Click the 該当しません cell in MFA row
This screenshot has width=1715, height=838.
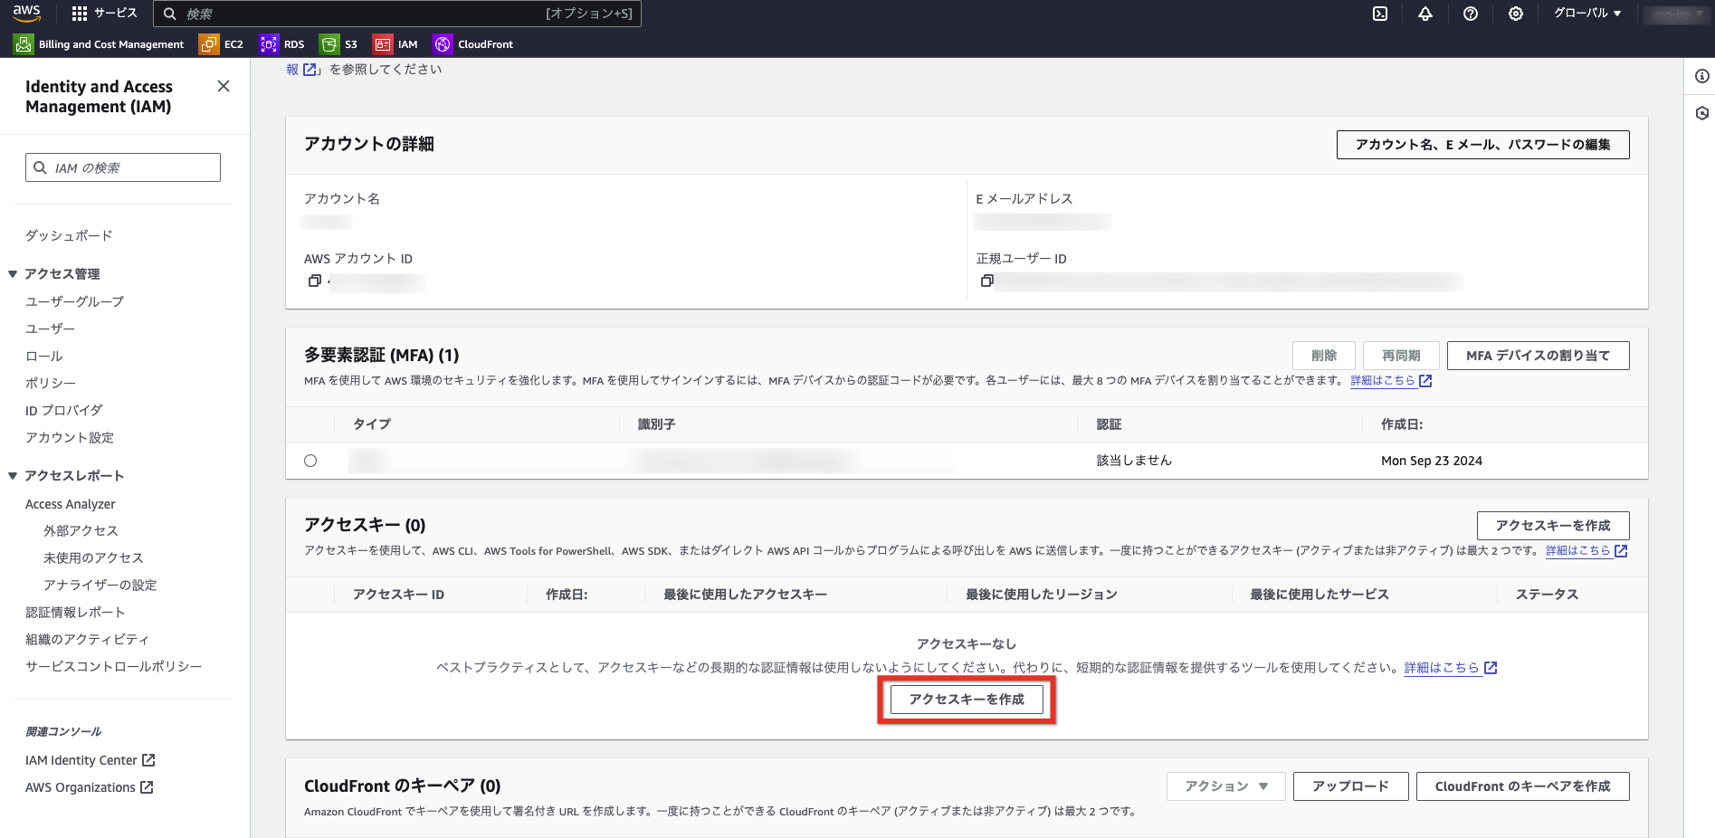(x=1134, y=461)
